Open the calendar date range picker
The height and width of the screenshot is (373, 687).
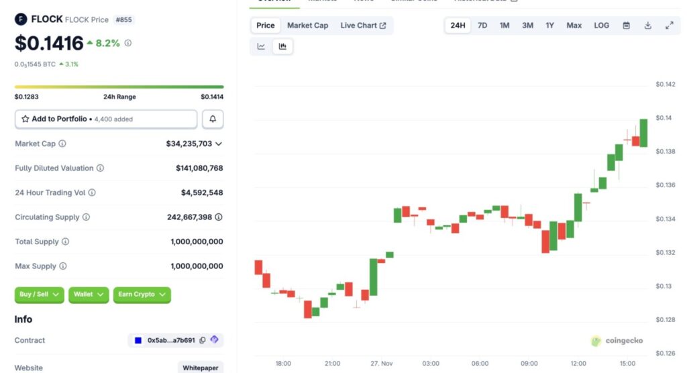626,25
